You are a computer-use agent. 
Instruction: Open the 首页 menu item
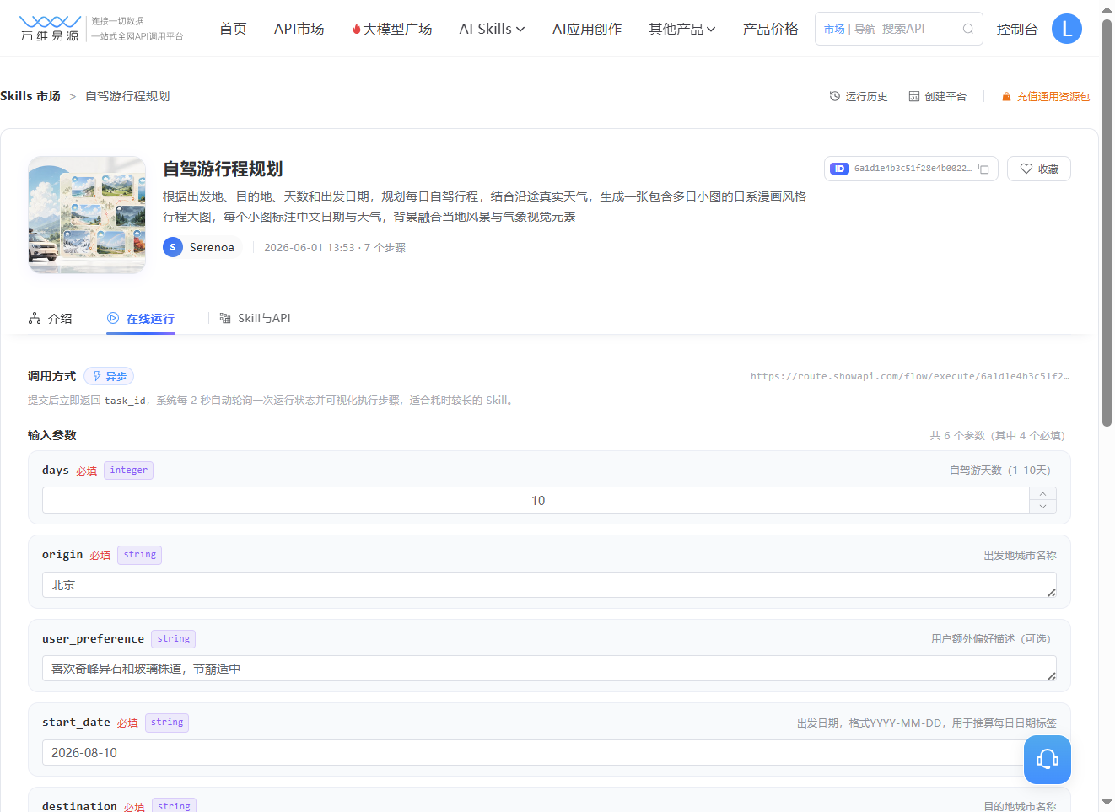pyautogui.click(x=233, y=29)
